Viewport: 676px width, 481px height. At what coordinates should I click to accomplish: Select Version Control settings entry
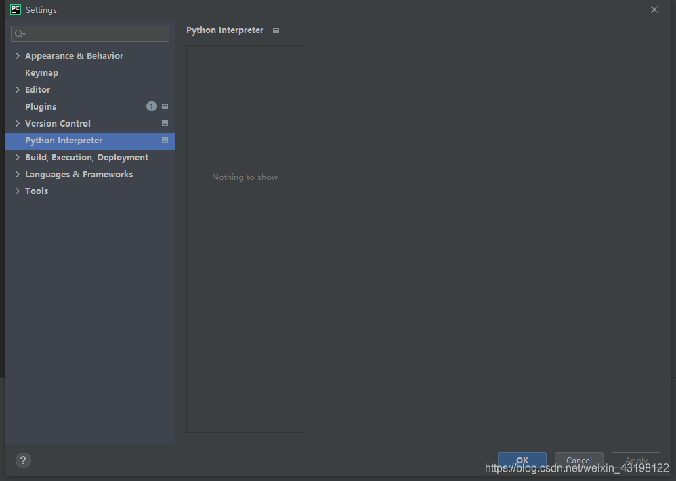click(58, 124)
